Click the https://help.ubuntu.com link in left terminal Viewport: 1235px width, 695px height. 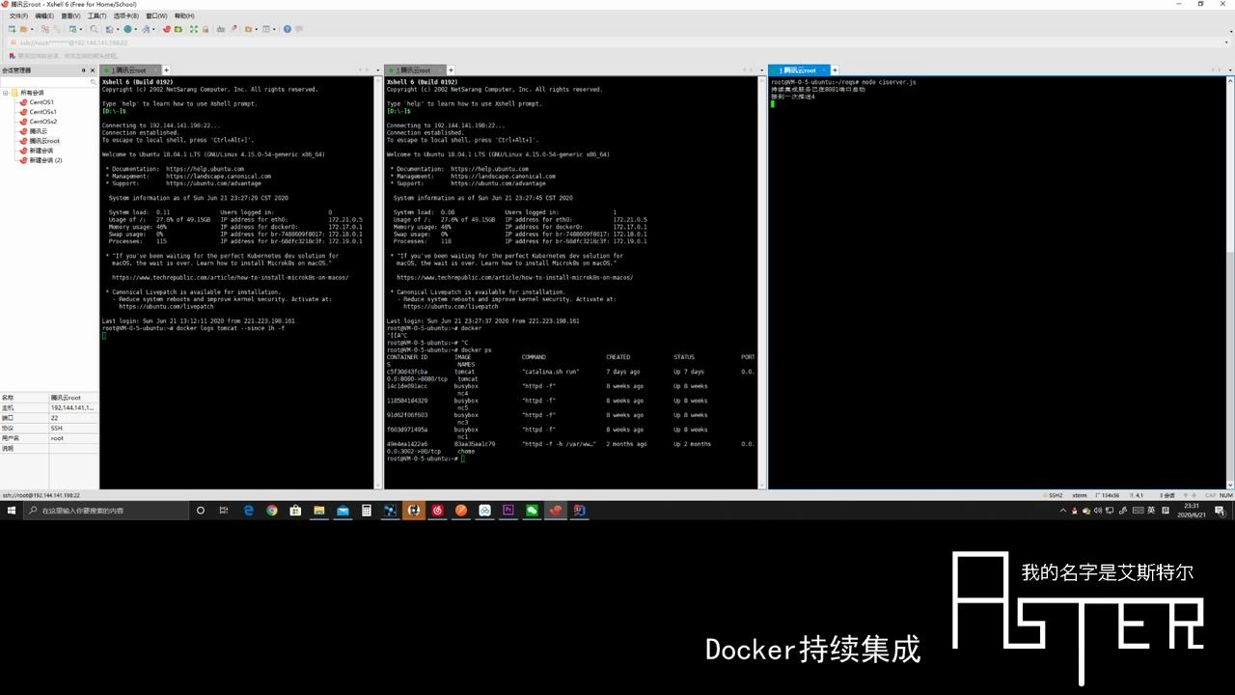click(x=205, y=169)
